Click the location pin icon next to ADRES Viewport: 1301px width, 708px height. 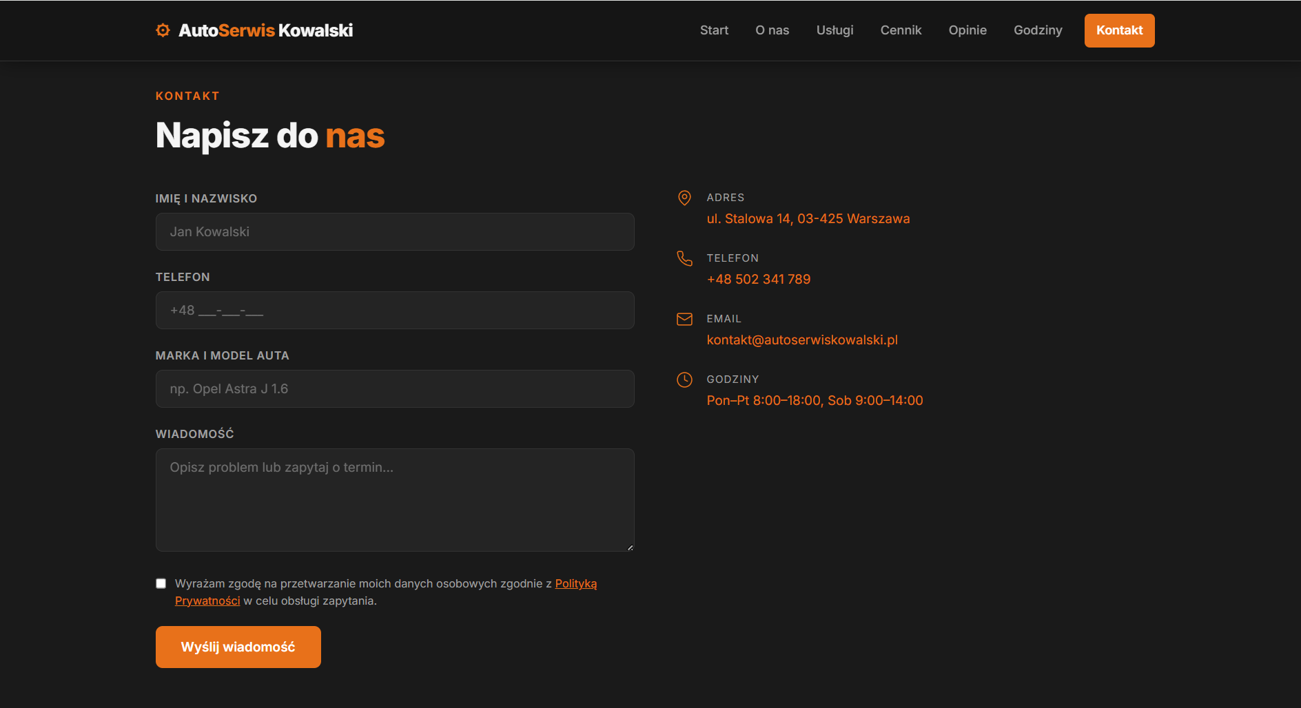684,198
